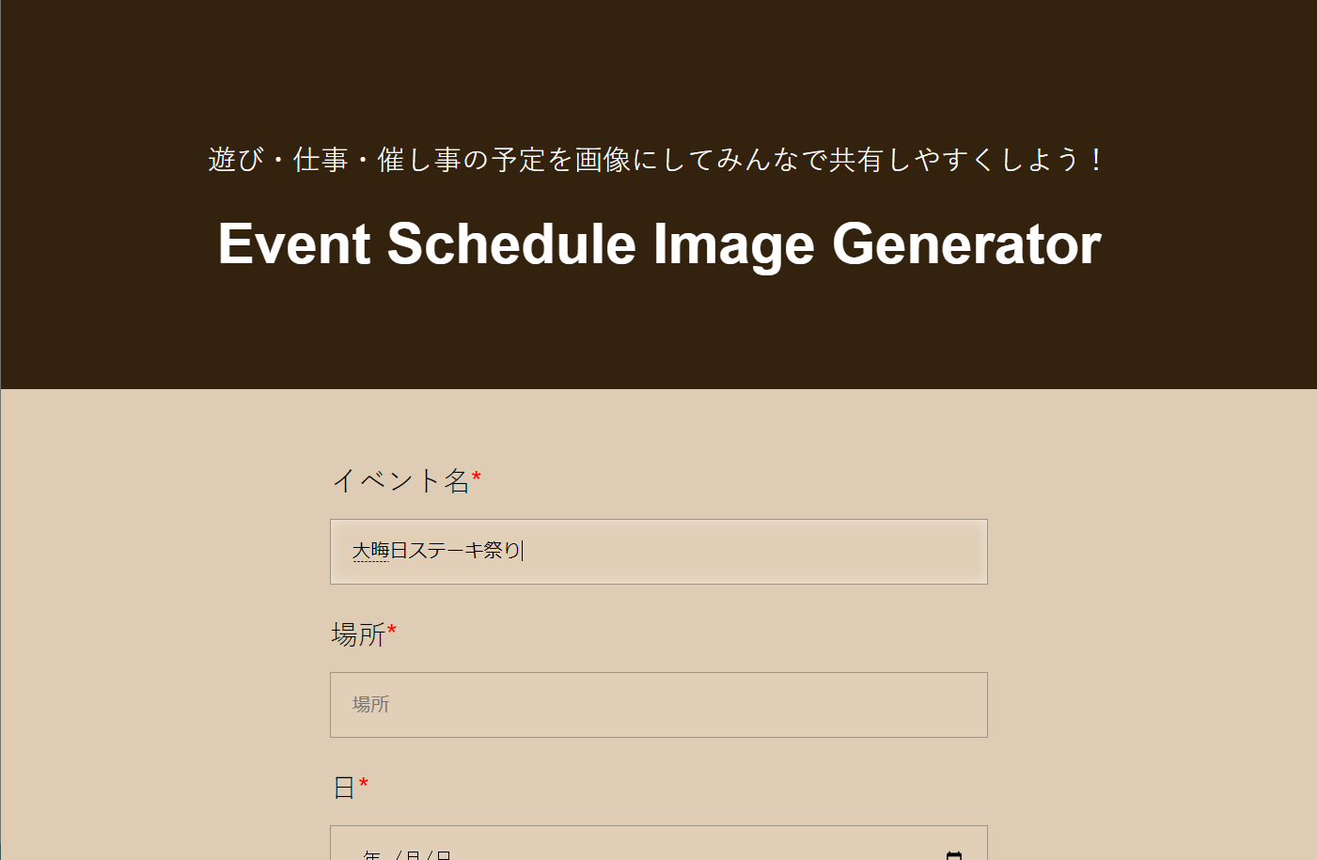Click the dark brown header banner
The height and width of the screenshot is (860, 1317).
tap(658, 56)
